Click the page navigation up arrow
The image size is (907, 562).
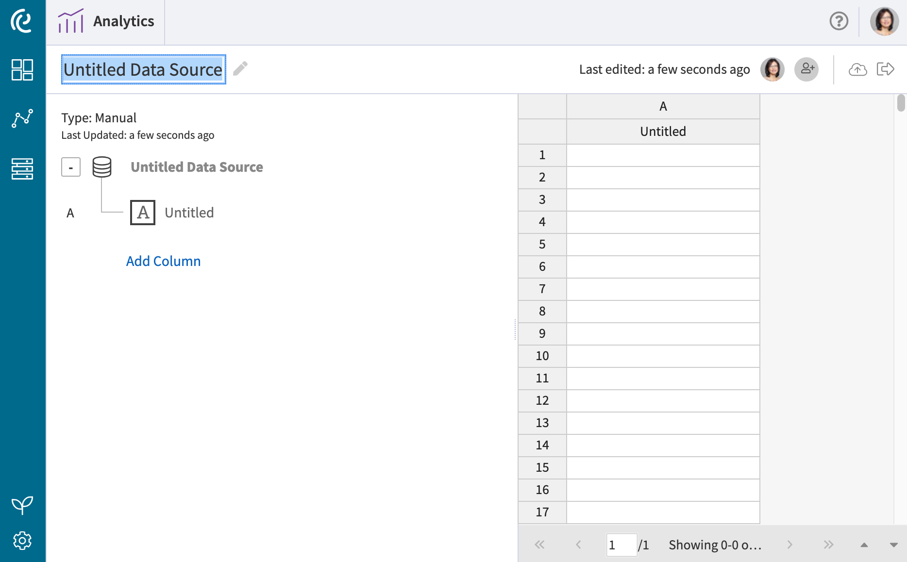click(863, 545)
